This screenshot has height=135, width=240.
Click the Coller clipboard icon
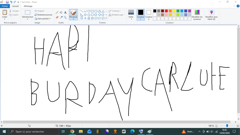(x=5, y=12)
